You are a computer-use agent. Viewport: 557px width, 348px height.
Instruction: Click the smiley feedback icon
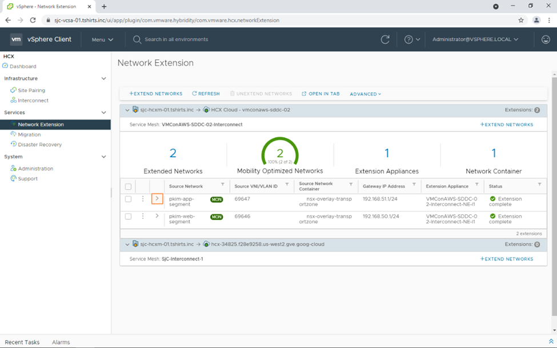[x=546, y=39]
